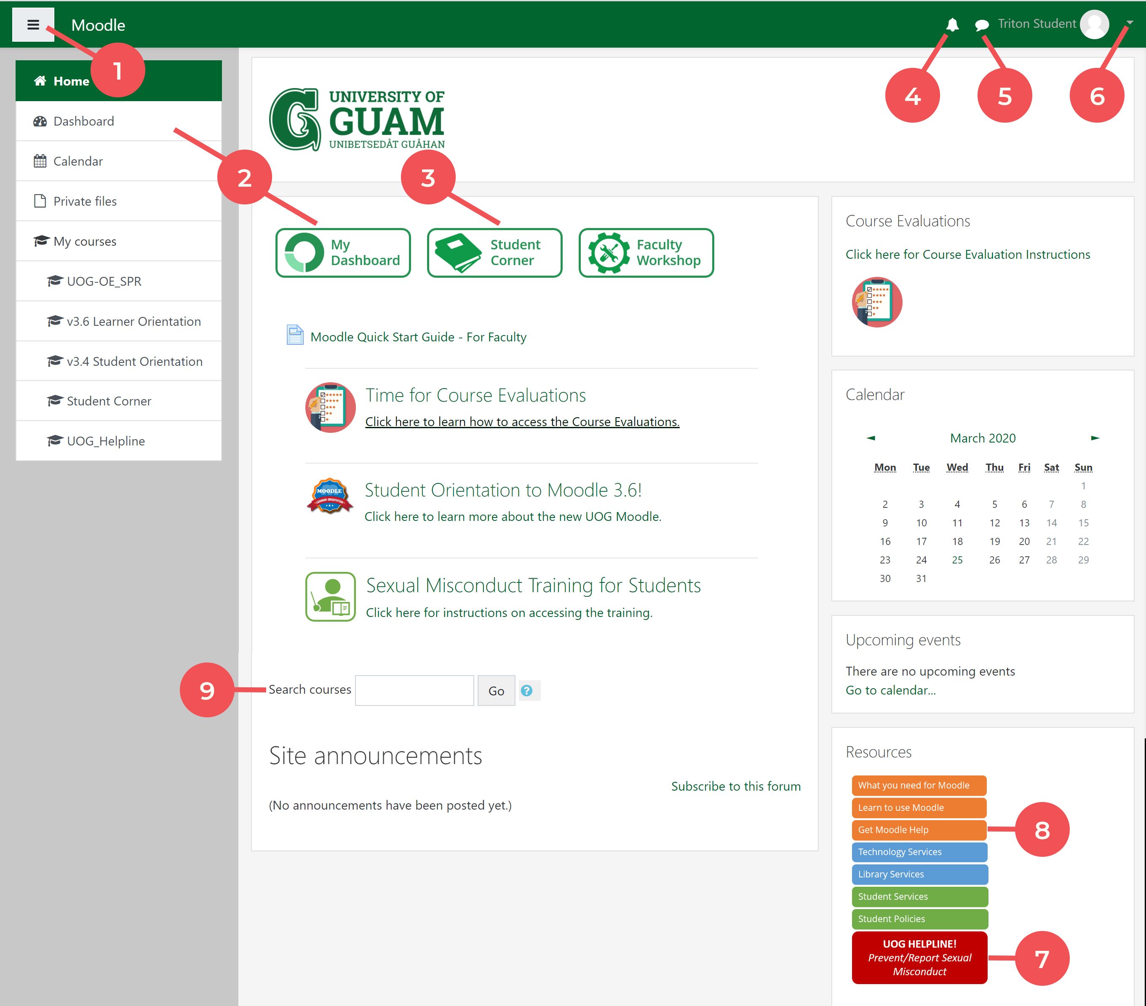
Task: Click the University of Guam logo
Action: [x=357, y=120]
